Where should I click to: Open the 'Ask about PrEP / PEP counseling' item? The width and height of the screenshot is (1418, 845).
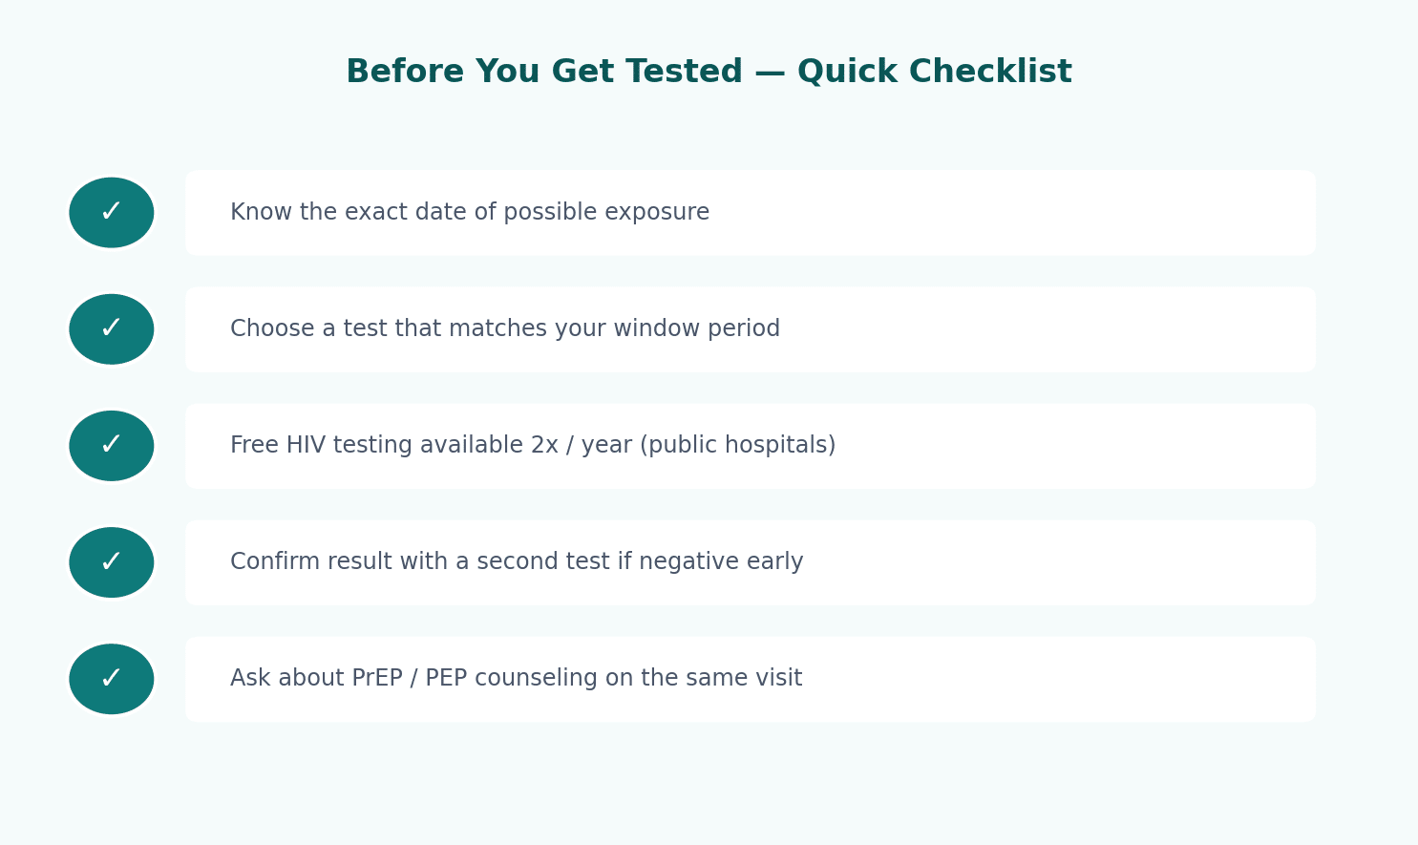point(751,679)
